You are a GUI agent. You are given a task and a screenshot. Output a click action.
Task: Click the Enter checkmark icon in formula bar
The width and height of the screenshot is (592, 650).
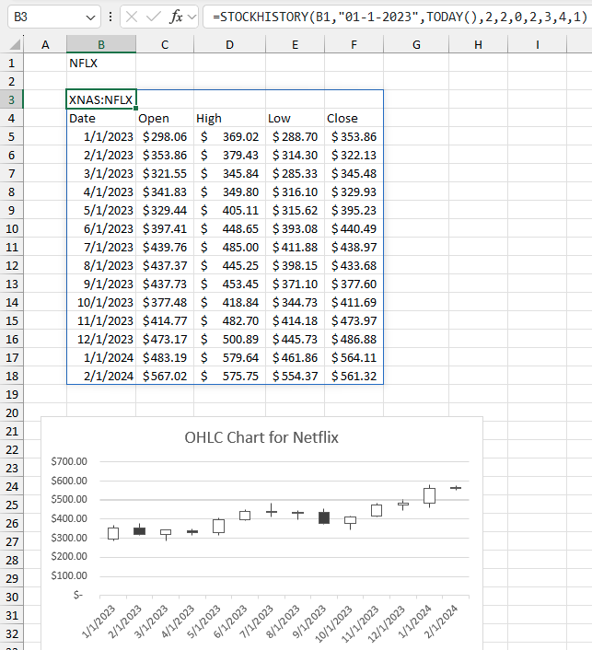point(154,17)
